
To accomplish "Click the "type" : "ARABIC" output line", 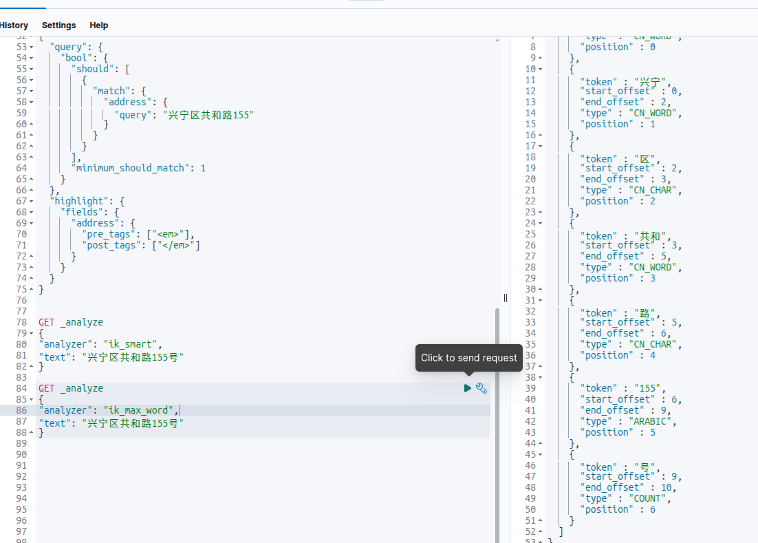I will [629, 422].
